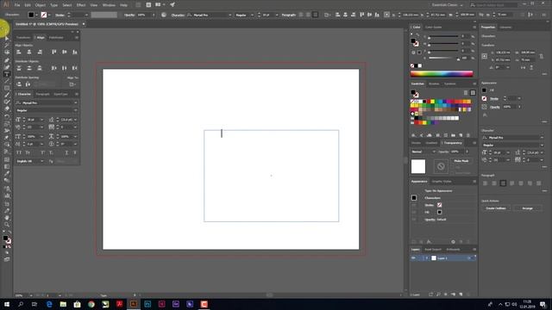552x310 pixels.
Task: Click the Cyan slider in Color panel
Action: pyautogui.click(x=443, y=36)
